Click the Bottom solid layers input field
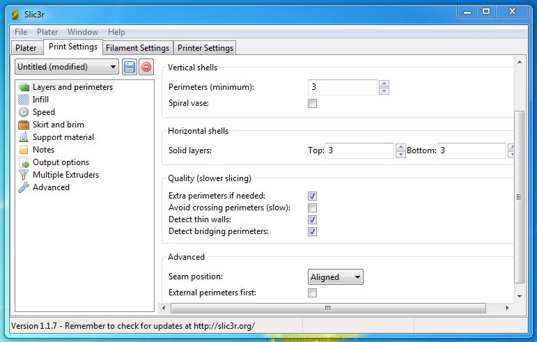Screen dimensions: 537x342 pos(472,150)
